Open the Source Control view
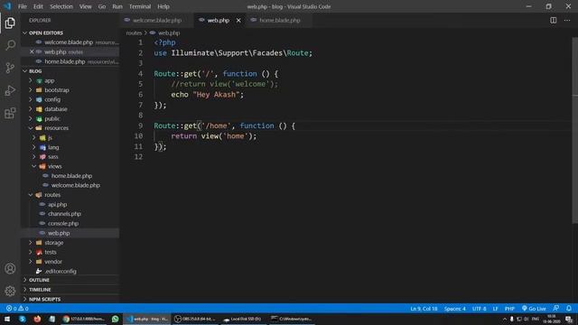The width and height of the screenshot is (578, 325). click(x=10, y=68)
